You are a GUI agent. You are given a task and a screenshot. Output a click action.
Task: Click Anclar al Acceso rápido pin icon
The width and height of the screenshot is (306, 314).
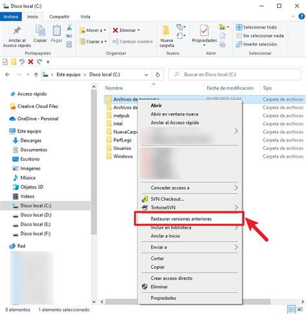click(17, 31)
